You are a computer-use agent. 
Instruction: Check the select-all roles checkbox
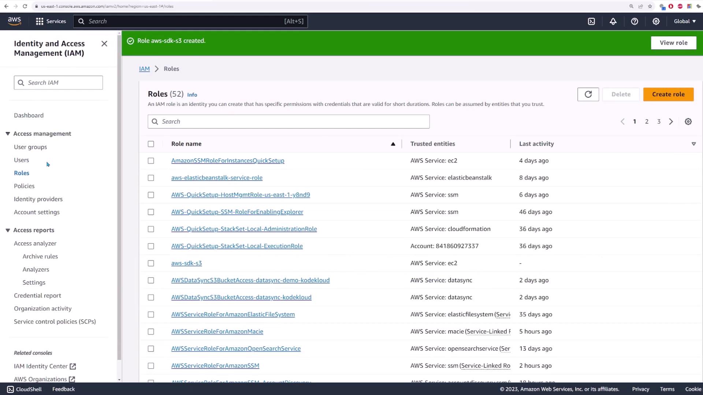(x=151, y=144)
